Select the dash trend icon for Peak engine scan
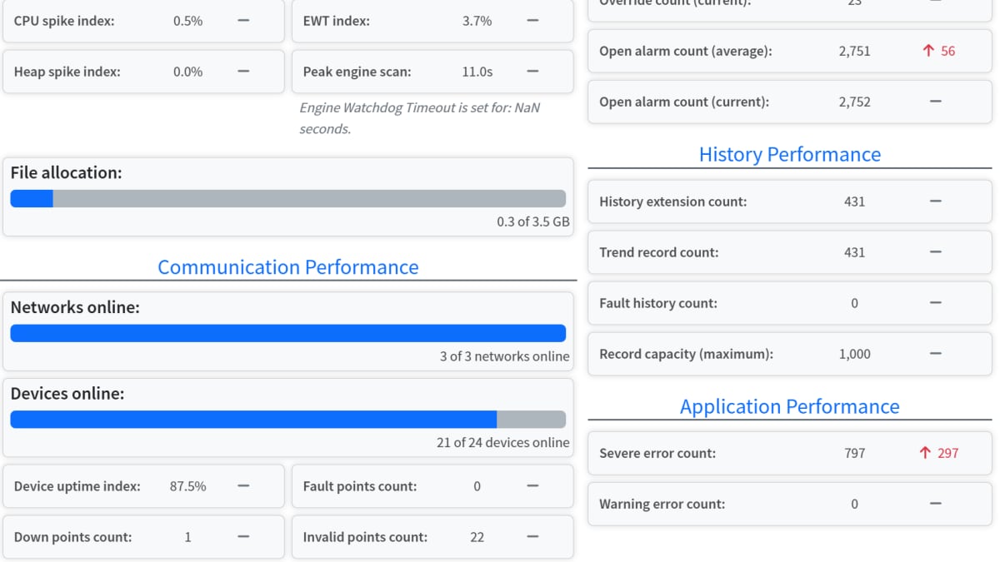1000x562 pixels. click(532, 72)
